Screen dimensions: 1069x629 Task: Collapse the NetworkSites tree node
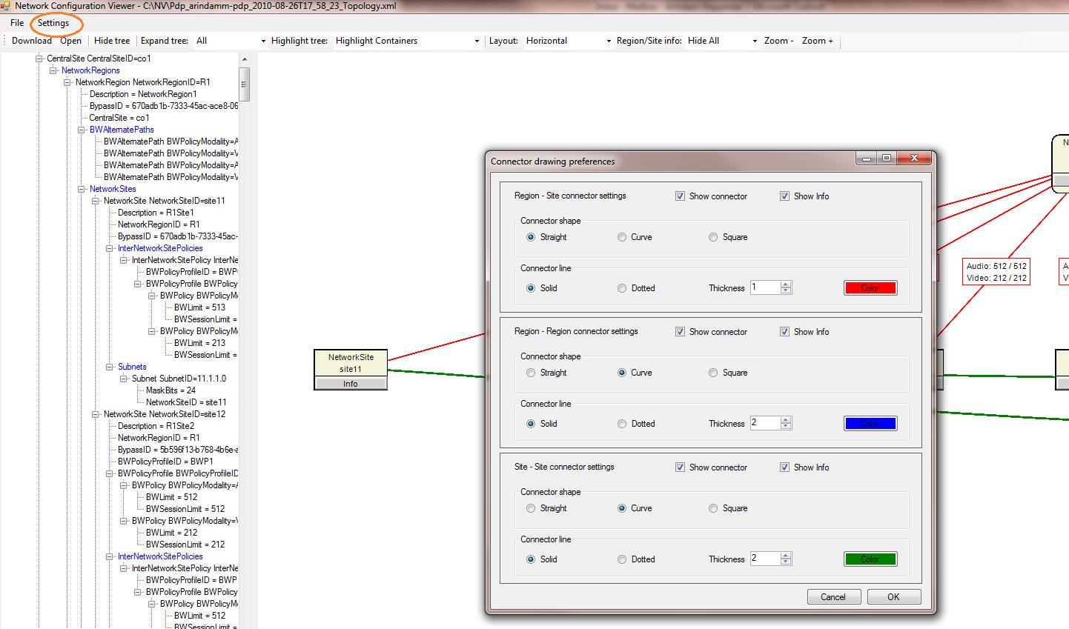(x=82, y=189)
